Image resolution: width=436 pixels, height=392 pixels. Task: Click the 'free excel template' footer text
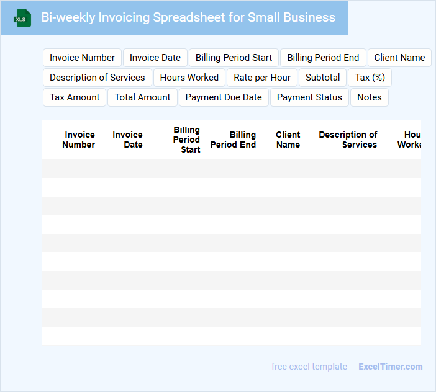[x=309, y=367]
